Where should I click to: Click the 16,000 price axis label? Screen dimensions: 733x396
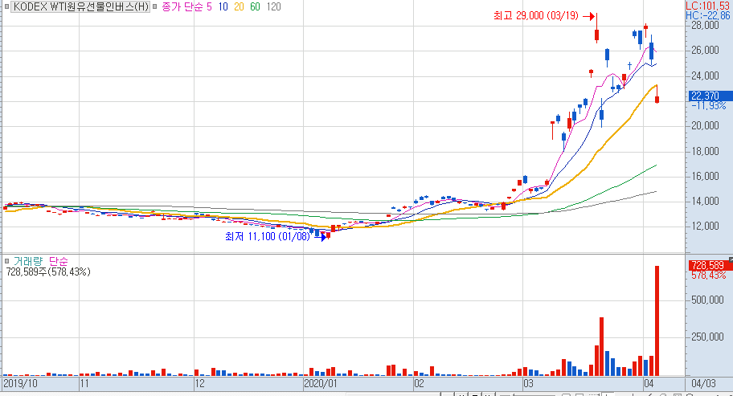705,177
